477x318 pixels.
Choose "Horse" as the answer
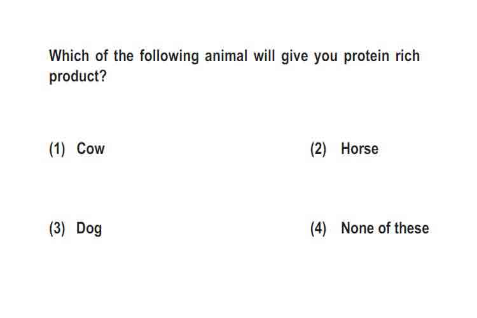359,149
